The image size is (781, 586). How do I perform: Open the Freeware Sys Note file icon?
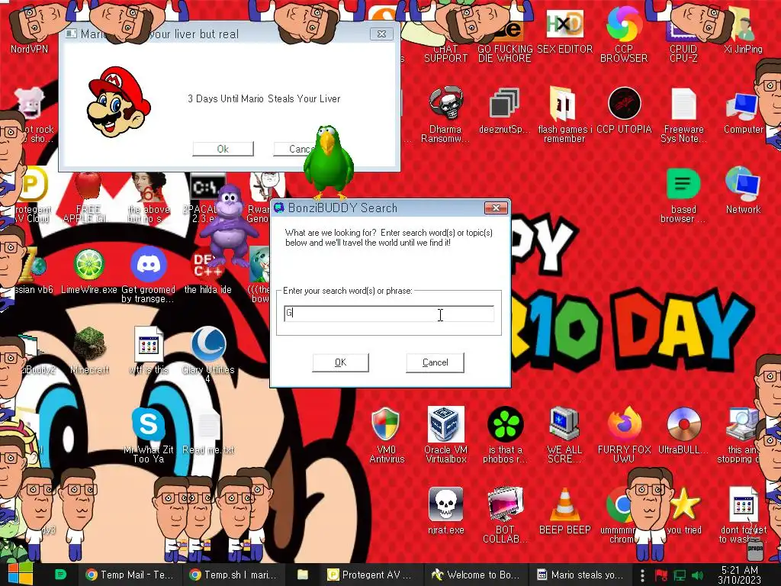coord(683,114)
